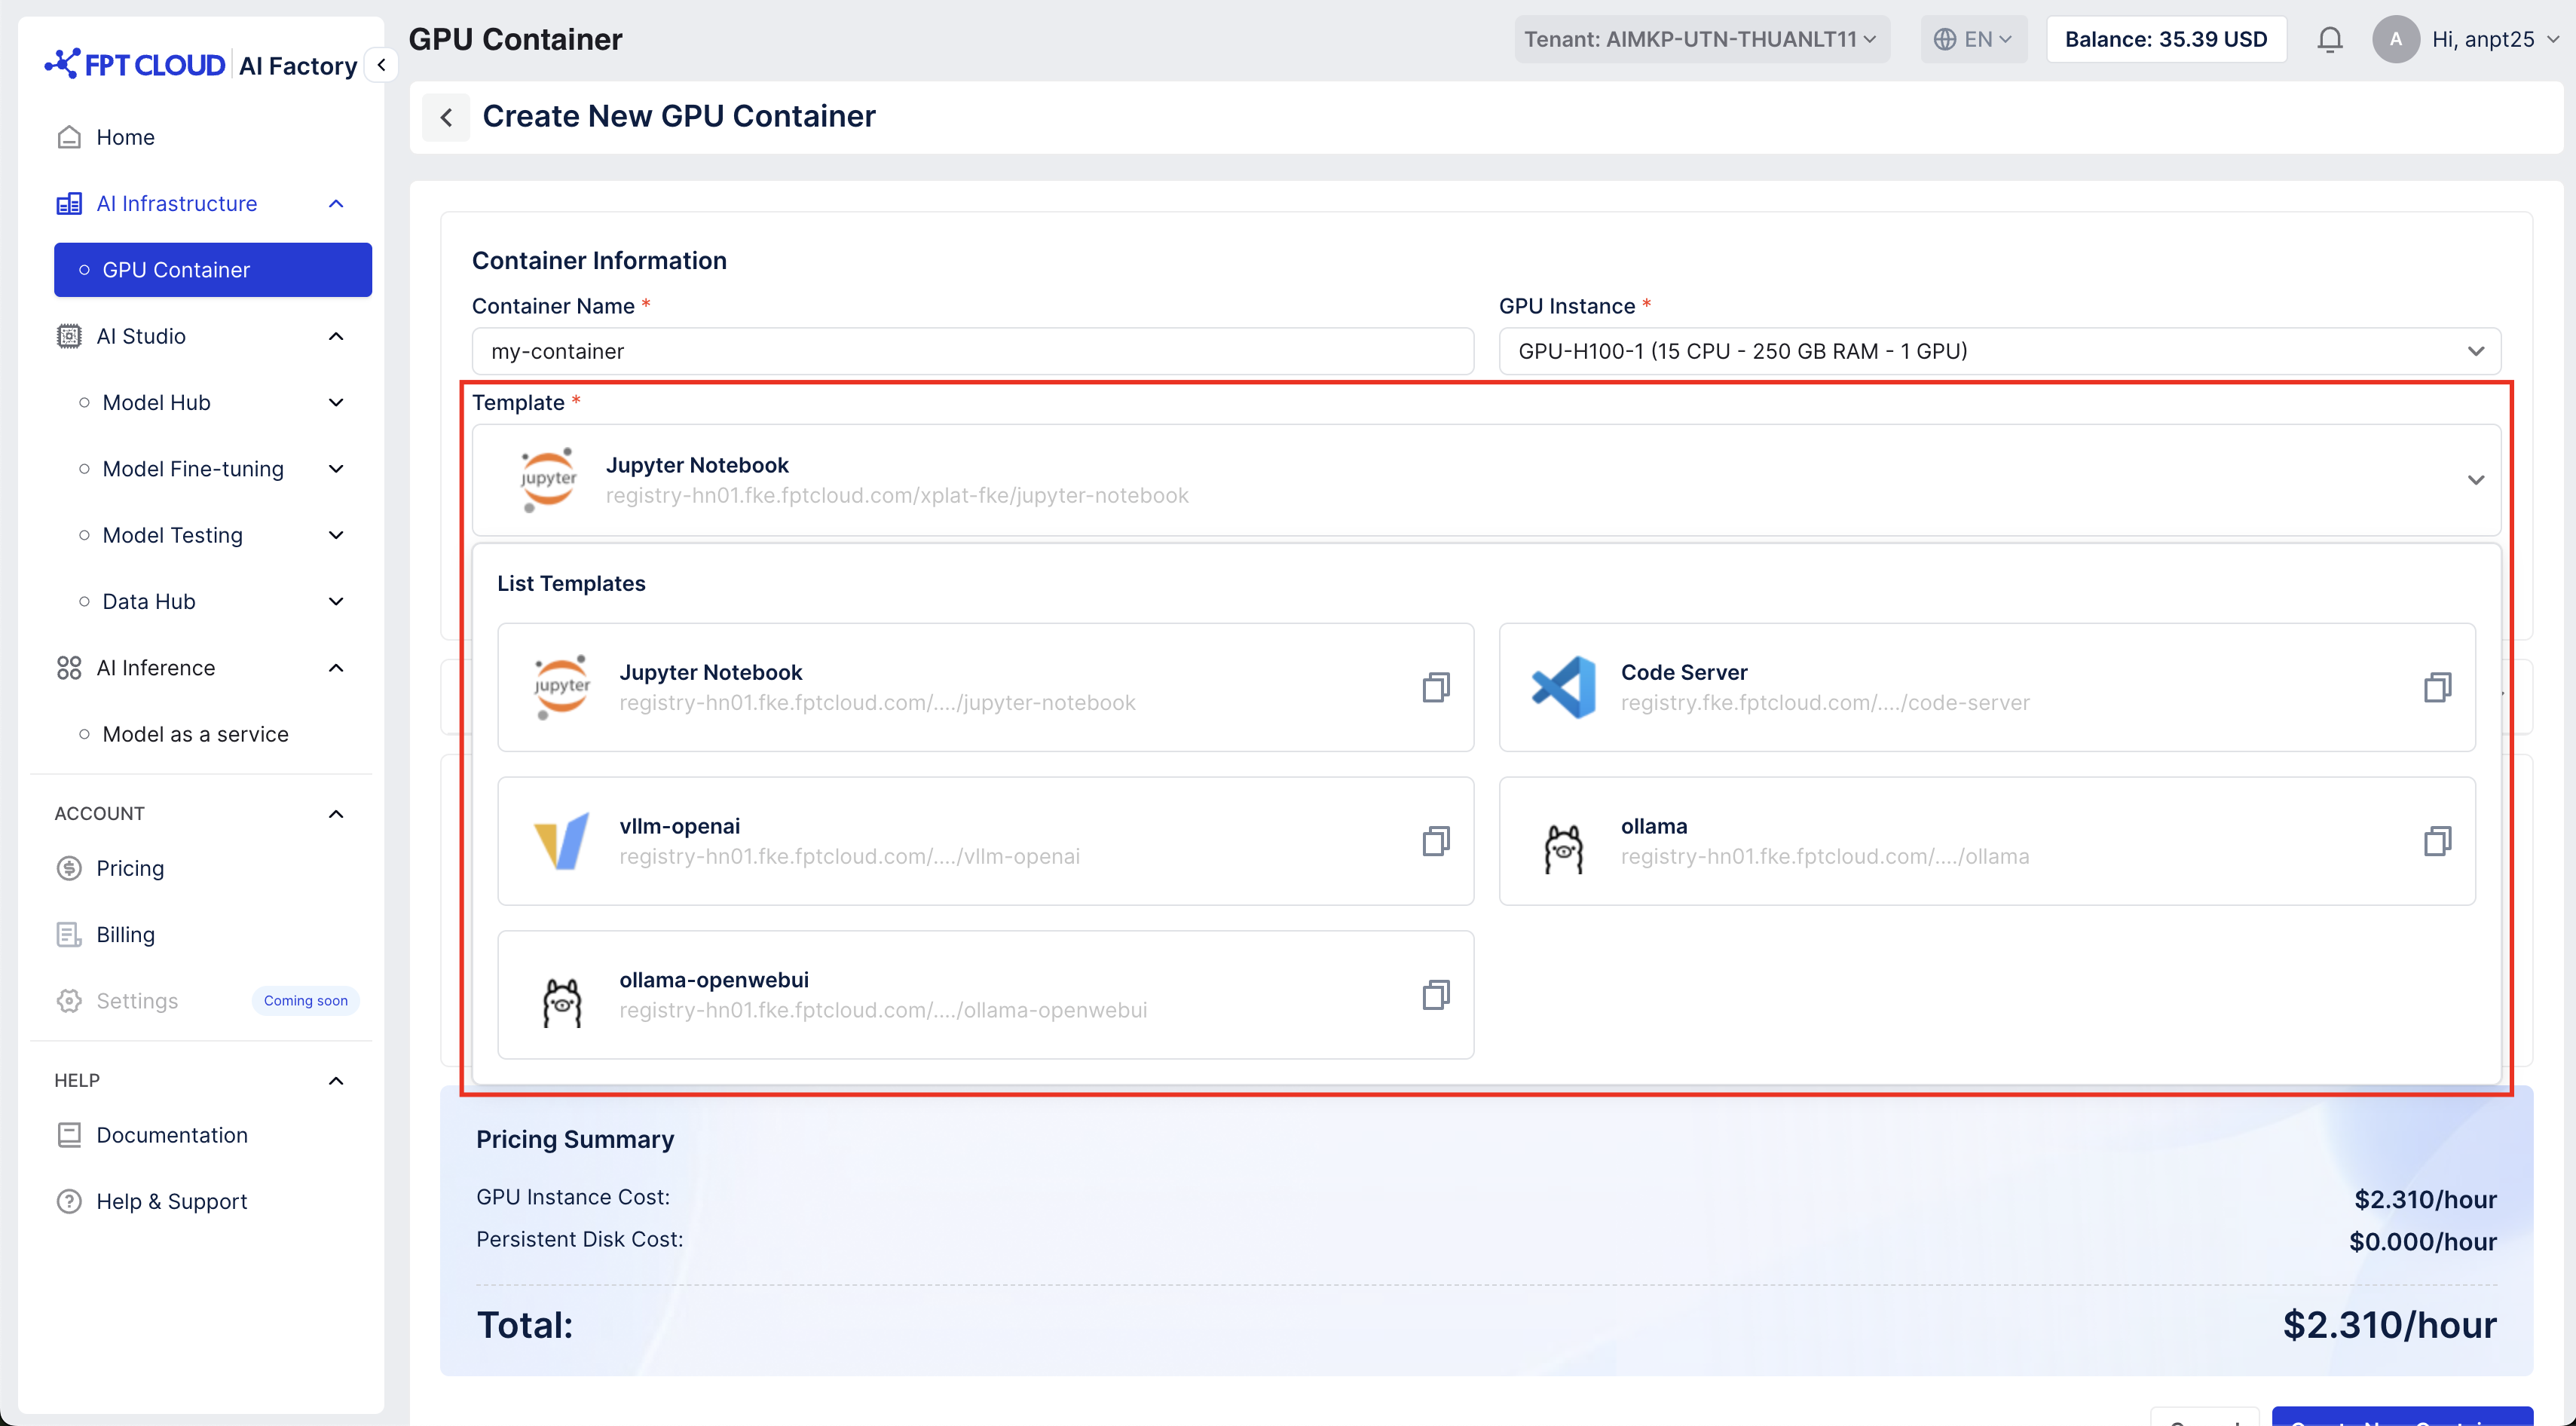Viewport: 2576px width, 1426px height.
Task: Copy the ollama template registry path
Action: click(x=2437, y=841)
